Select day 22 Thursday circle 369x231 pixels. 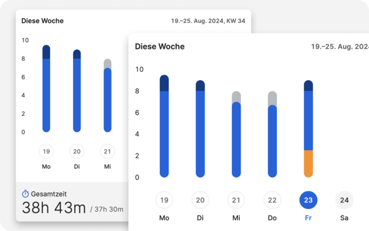[x=272, y=201]
